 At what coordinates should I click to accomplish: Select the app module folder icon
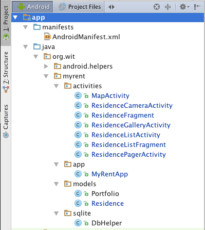click(x=27, y=17)
